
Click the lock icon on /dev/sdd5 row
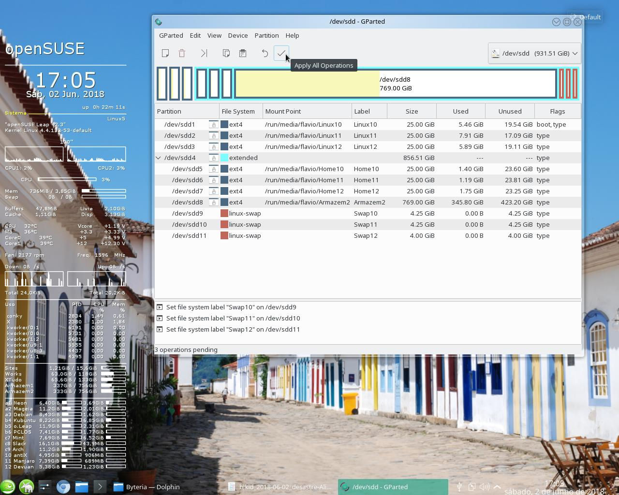(213, 169)
